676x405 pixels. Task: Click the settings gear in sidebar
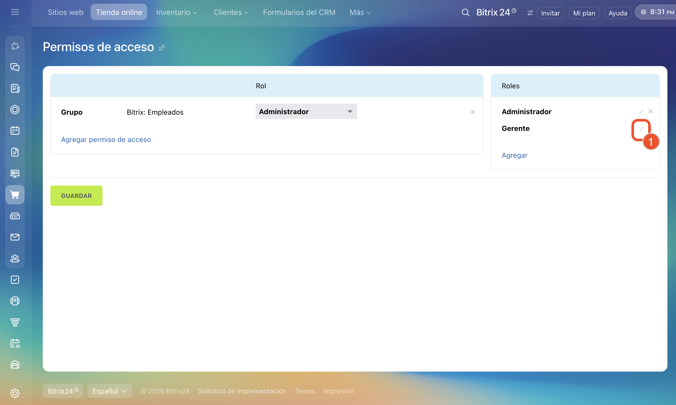click(x=15, y=393)
